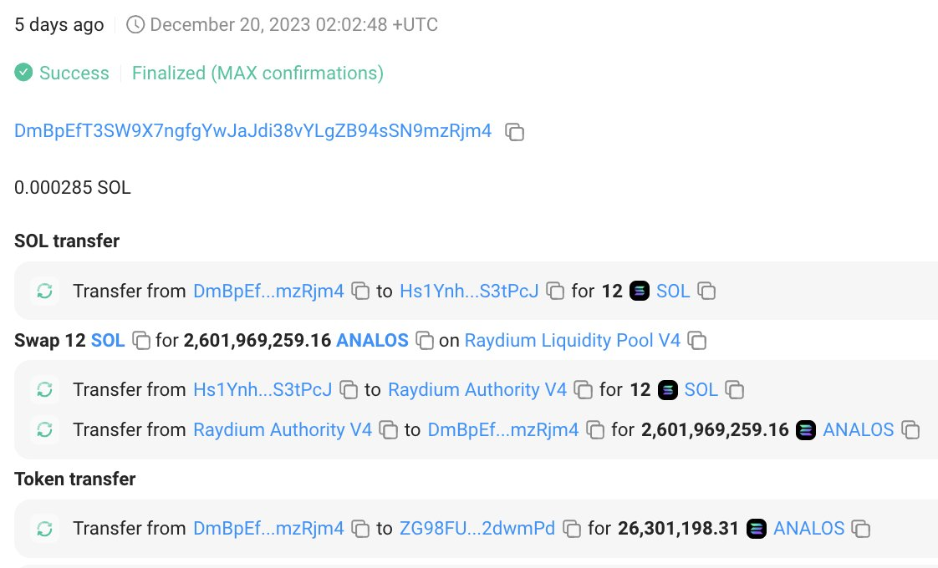Click refresh icon on Raydium to DmBpEf row
Image resolution: width=938 pixels, height=568 pixels.
(x=45, y=430)
